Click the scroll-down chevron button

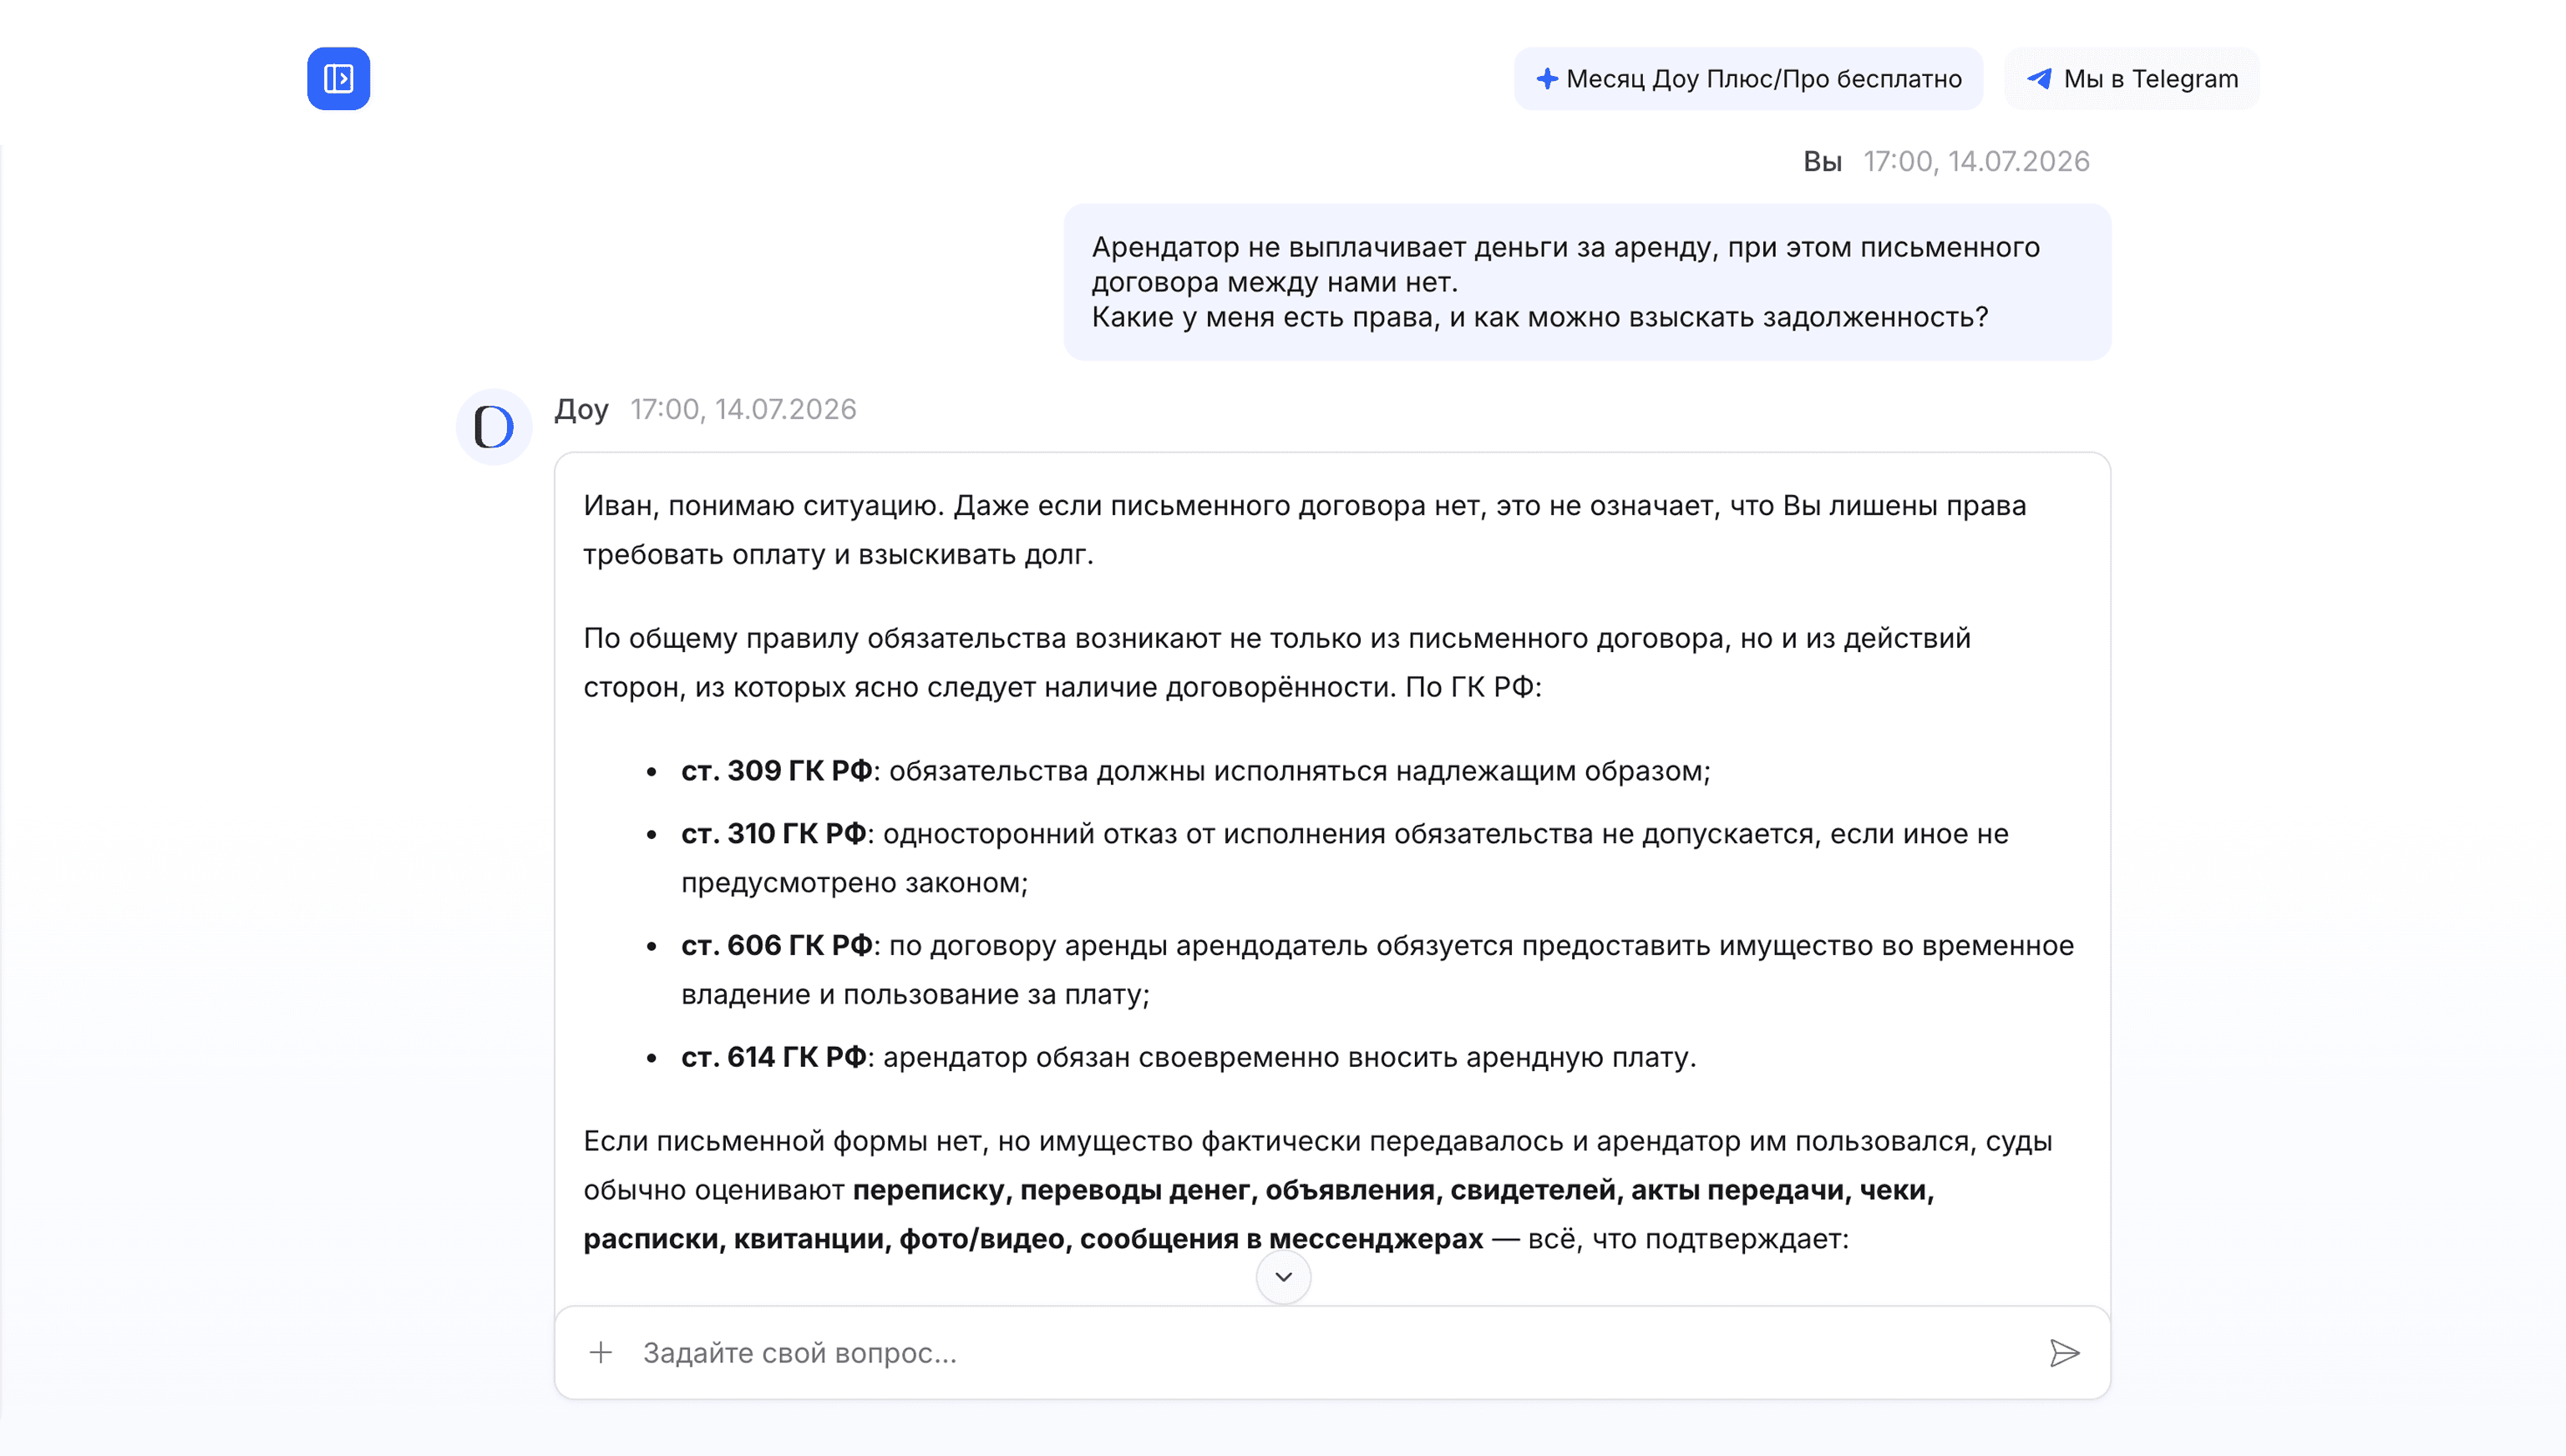[x=1284, y=1276]
